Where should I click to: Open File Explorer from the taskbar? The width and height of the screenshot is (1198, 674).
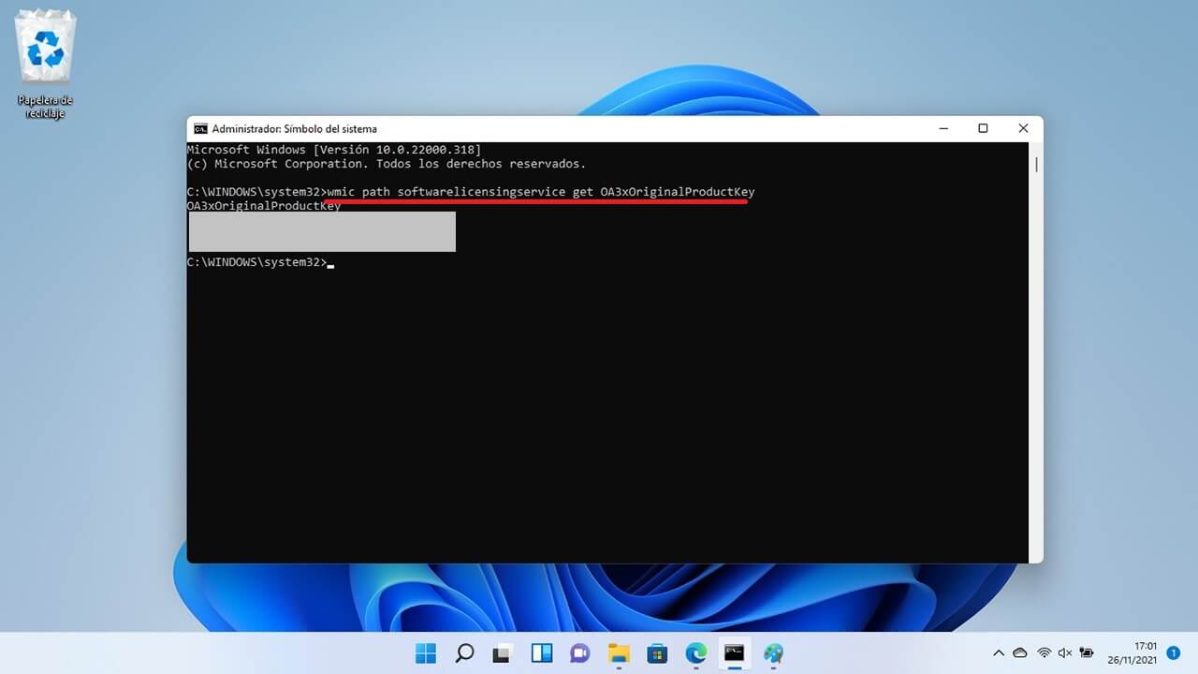(619, 652)
